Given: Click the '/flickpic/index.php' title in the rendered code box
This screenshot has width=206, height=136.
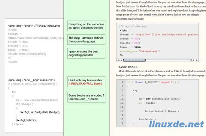Looking at the screenshot, I should (133, 26).
